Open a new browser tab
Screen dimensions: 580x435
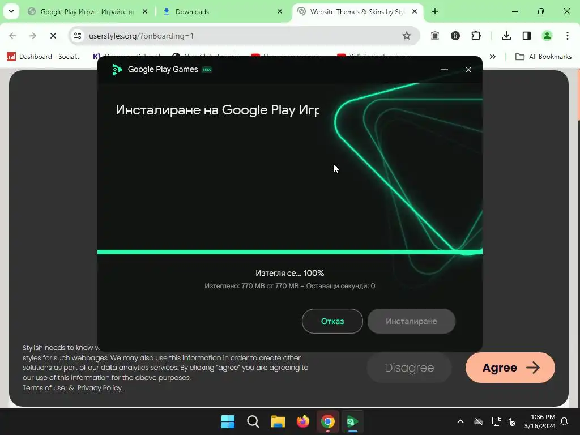coord(435,11)
